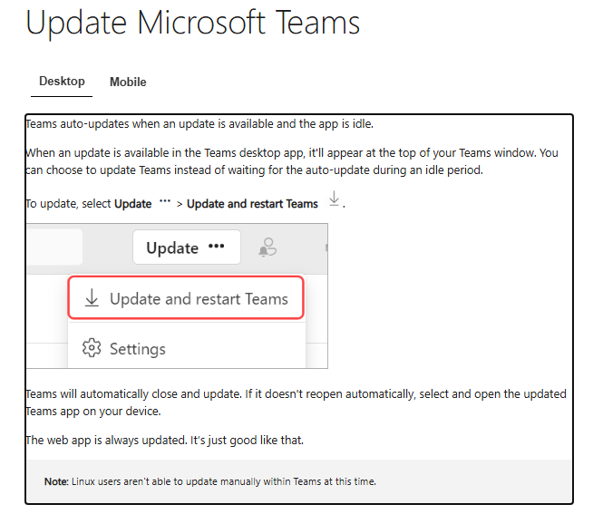This screenshot has width=593, height=514.
Task: Click inline download arrow icon ending the instruction
Action: (x=334, y=199)
